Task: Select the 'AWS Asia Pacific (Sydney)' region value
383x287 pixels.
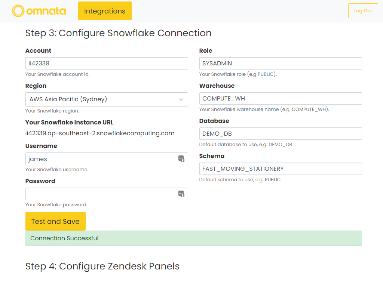Action: point(68,99)
